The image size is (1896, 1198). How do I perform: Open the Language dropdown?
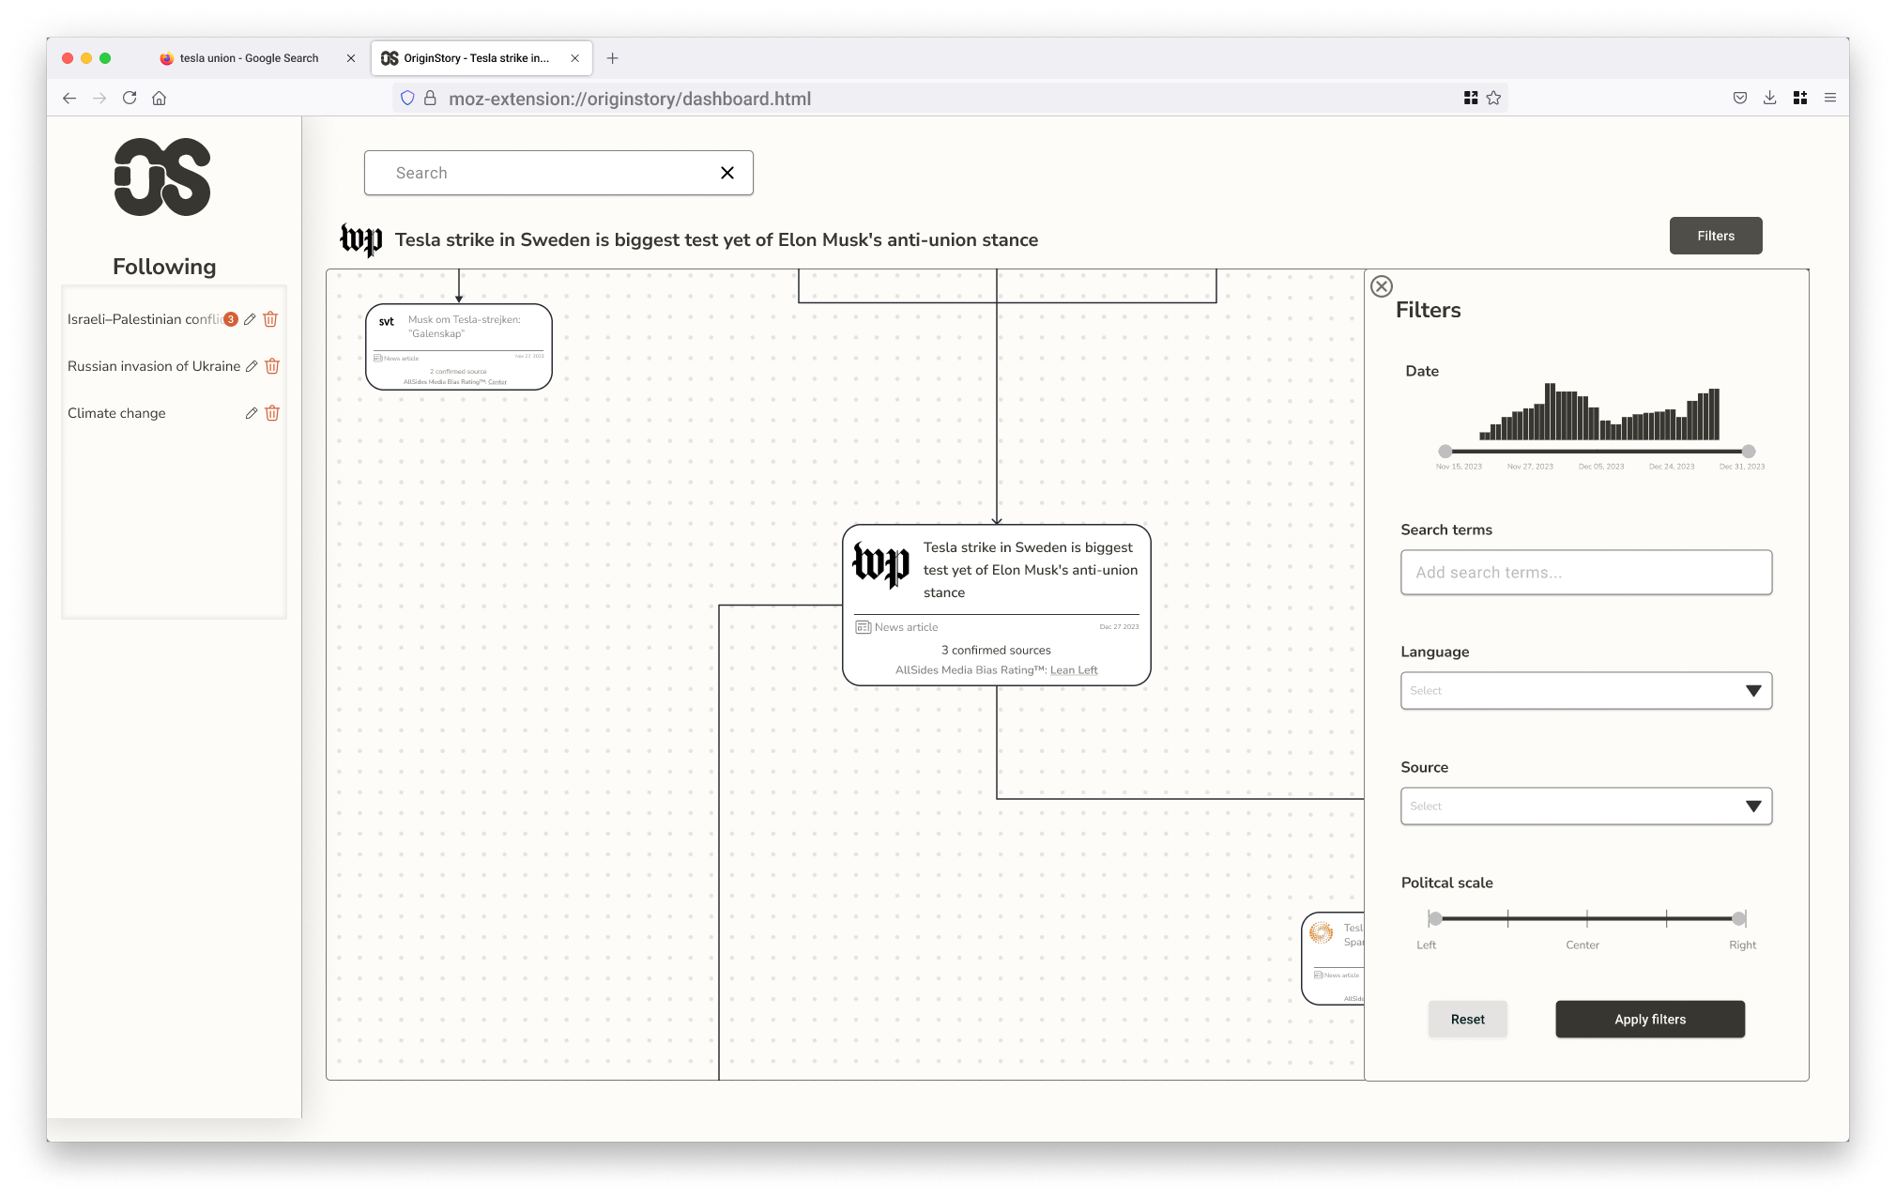(1585, 691)
